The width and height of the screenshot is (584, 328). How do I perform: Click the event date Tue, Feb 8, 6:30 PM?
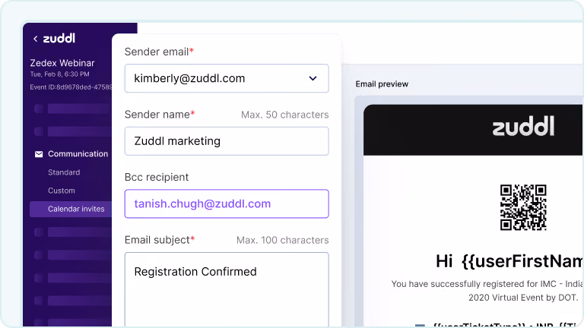click(x=59, y=74)
